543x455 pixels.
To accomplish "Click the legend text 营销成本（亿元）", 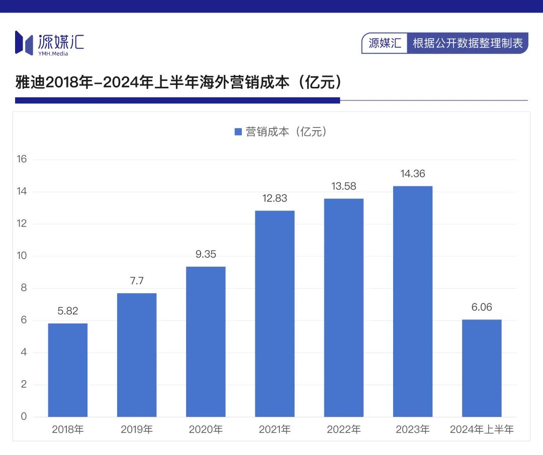I will 287,132.
